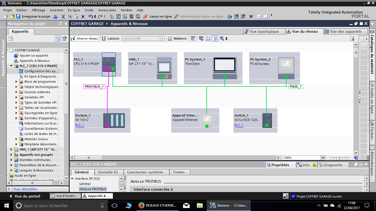Open the Accessoires menu

(107, 10)
